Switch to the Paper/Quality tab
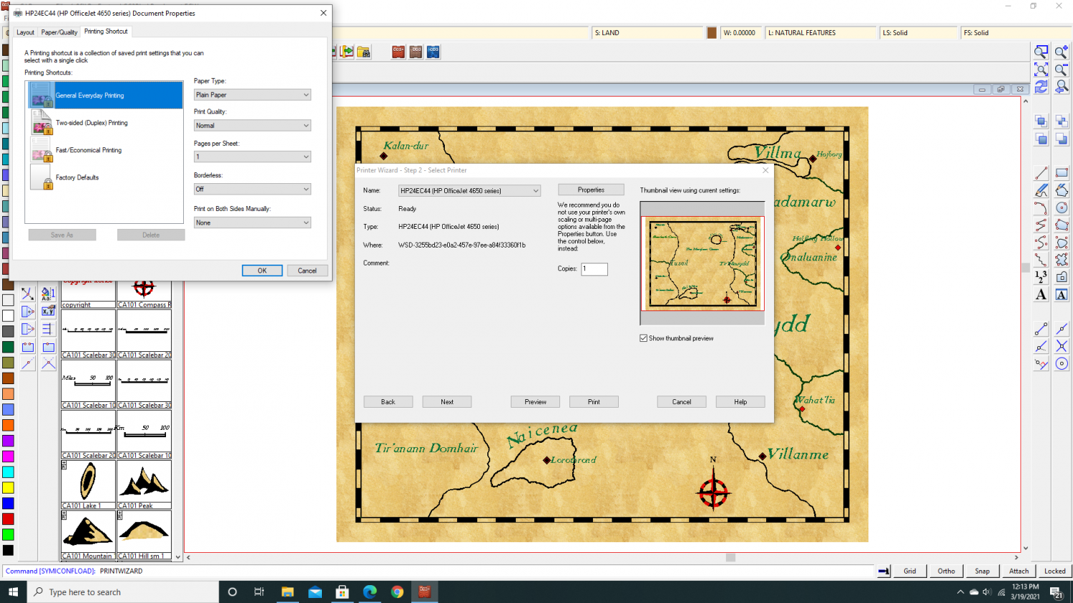Image resolution: width=1073 pixels, height=603 pixels. (x=59, y=32)
